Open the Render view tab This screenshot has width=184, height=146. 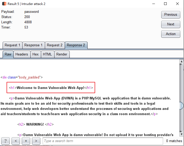pos(62,54)
